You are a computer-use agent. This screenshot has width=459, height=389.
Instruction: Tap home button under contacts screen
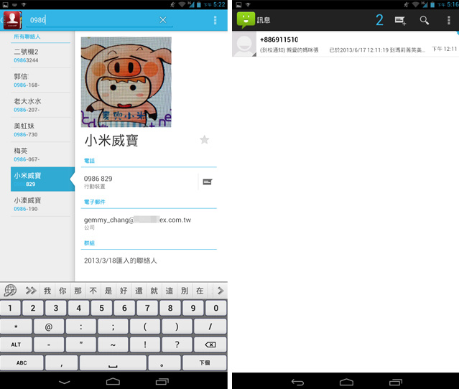[x=113, y=381]
